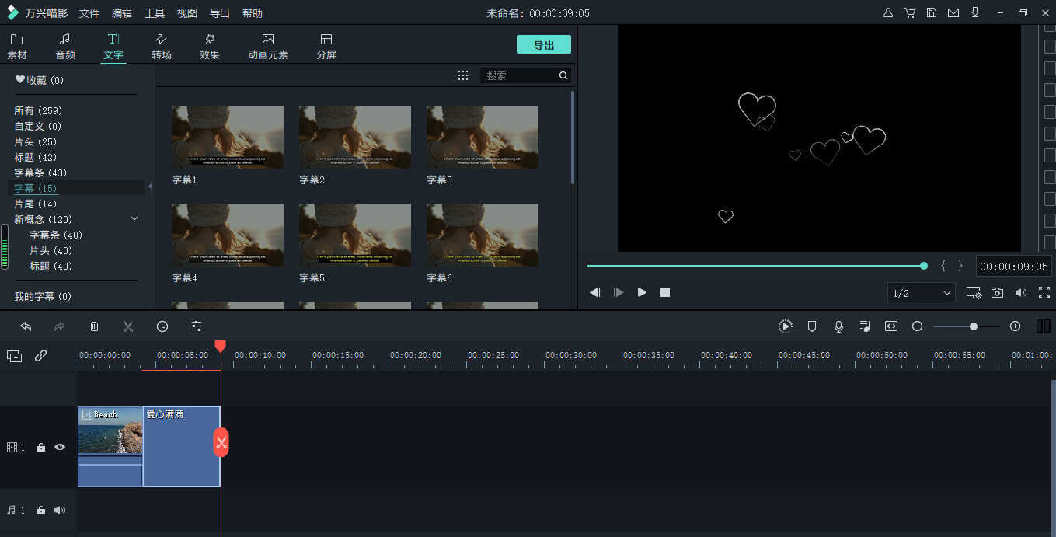1056x537 pixels.
Task: Collapse the left category panel arrow
Action: [150, 187]
